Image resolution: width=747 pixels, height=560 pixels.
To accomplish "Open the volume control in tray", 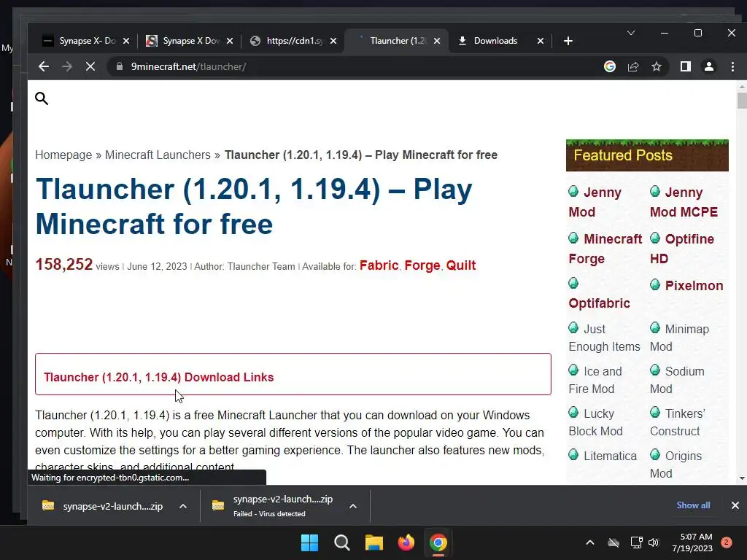I will [x=654, y=542].
